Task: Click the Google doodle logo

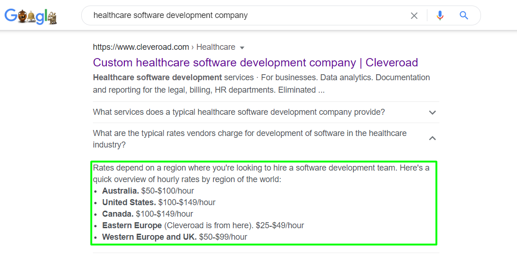Action: pyautogui.click(x=30, y=16)
